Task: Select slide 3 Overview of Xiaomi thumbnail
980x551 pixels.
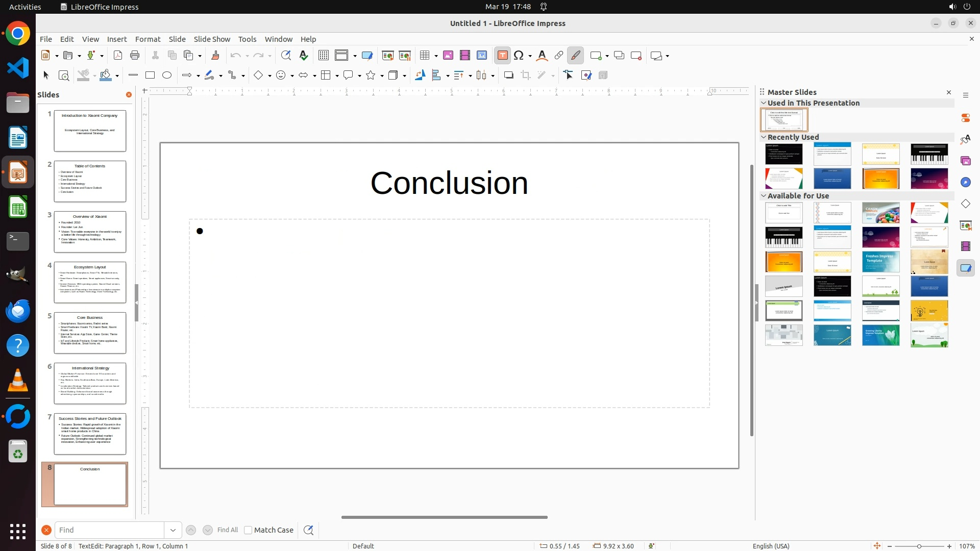Action: [x=90, y=232]
